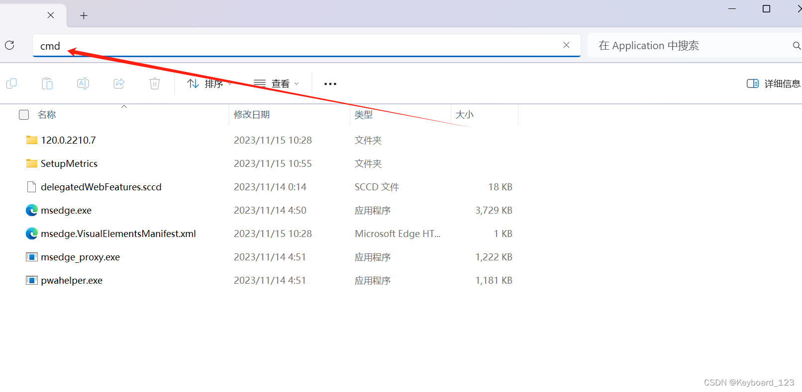Select the msedge.exe Edge icon
The height and width of the screenshot is (392, 802).
pyautogui.click(x=32, y=210)
